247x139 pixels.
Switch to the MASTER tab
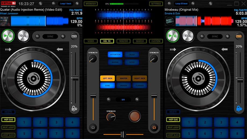123,41
